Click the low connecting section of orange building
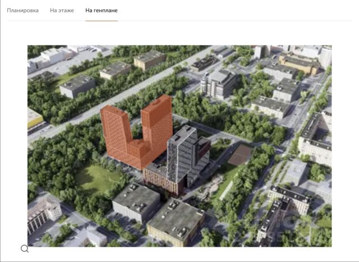 pyautogui.click(x=135, y=154)
